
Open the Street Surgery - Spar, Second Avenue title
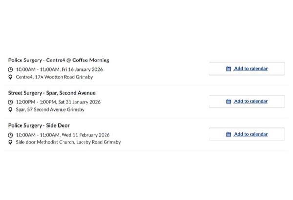[x=52, y=93]
